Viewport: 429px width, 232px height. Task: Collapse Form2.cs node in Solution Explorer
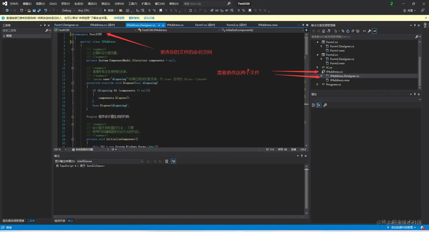click(317, 55)
